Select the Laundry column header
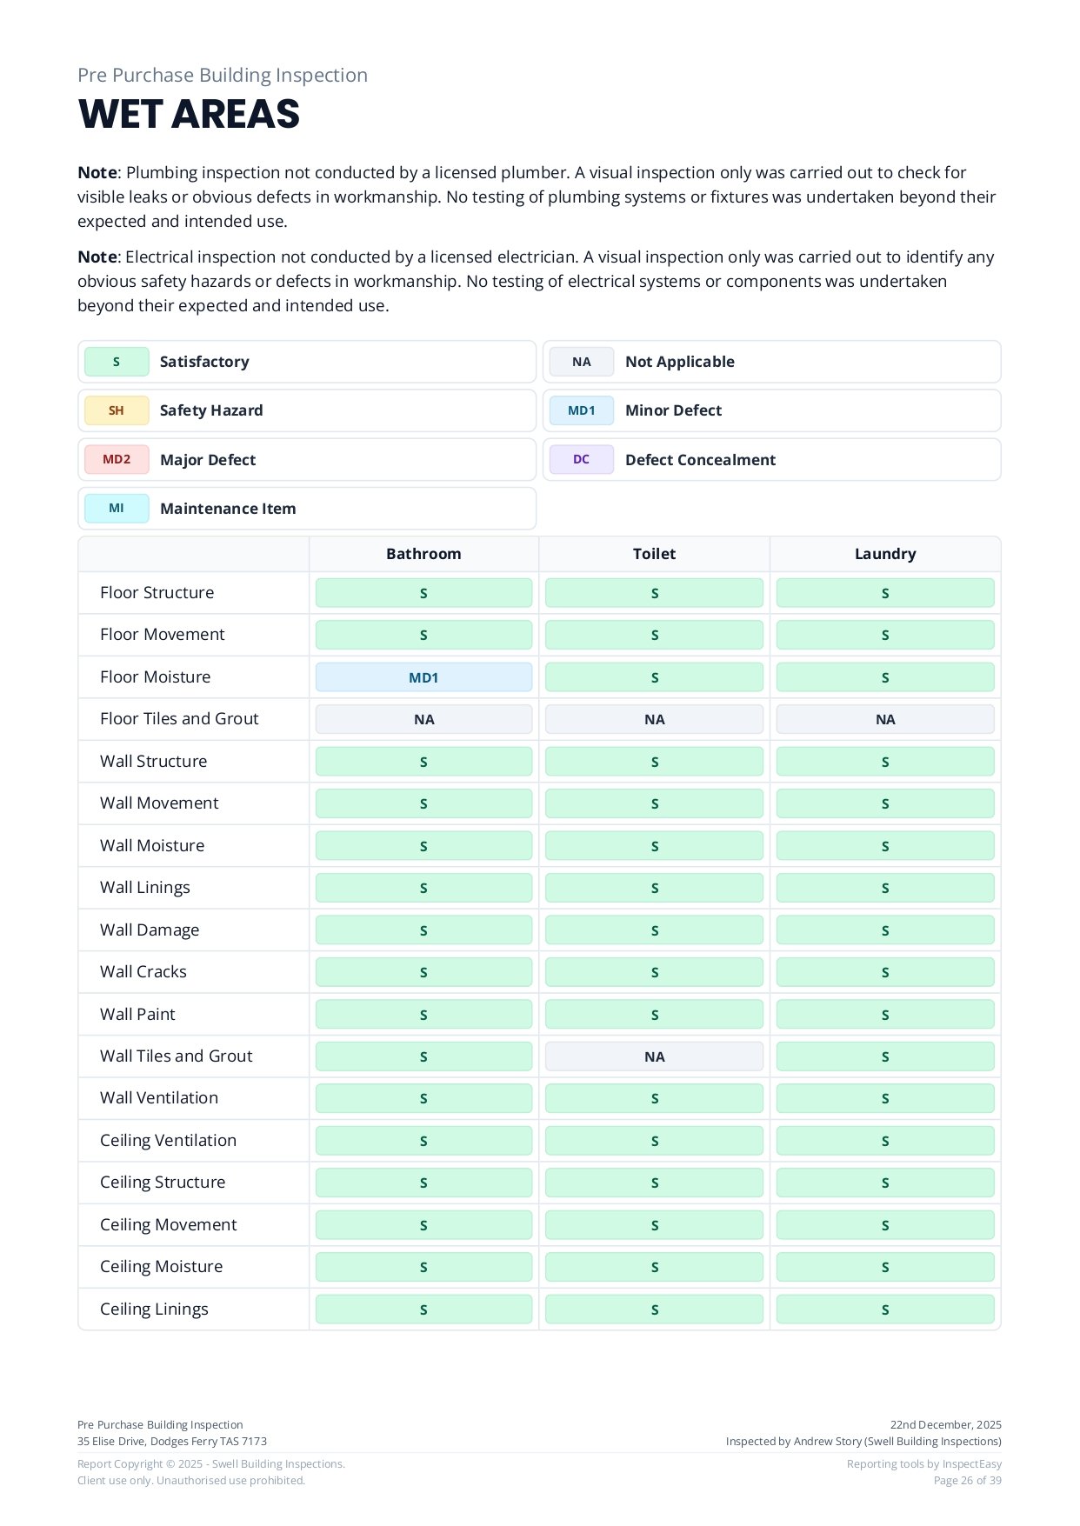The image size is (1080, 1526). (x=885, y=554)
